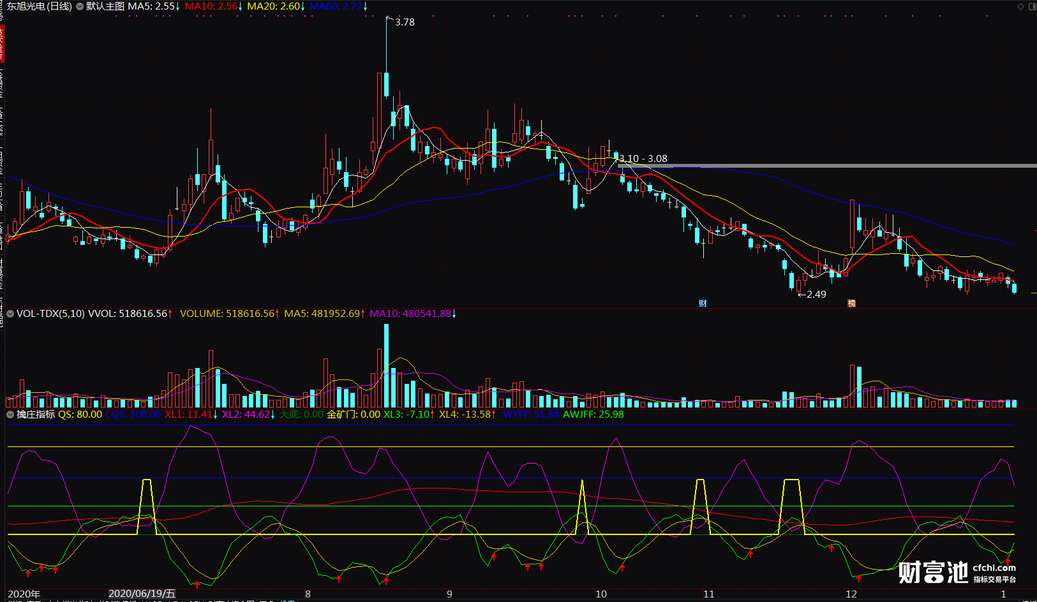
Task: Click the 东旭光电(日线) chart title
Action: [x=40, y=6]
